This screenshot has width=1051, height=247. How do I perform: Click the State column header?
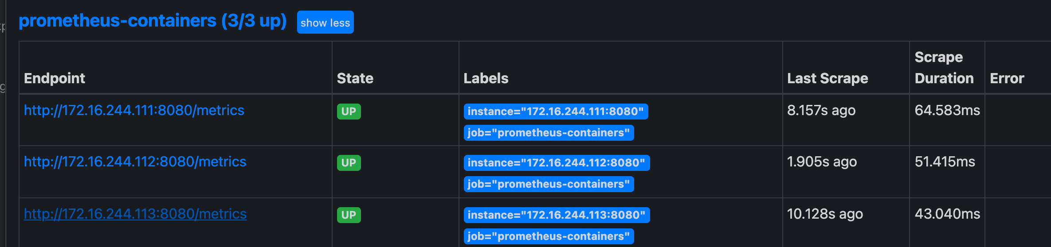pos(355,78)
